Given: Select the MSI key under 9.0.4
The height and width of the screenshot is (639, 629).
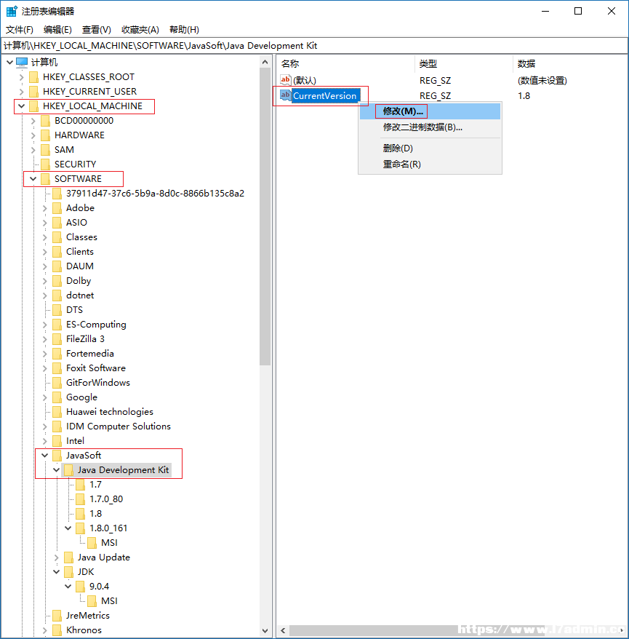Looking at the screenshot, I should point(109,601).
